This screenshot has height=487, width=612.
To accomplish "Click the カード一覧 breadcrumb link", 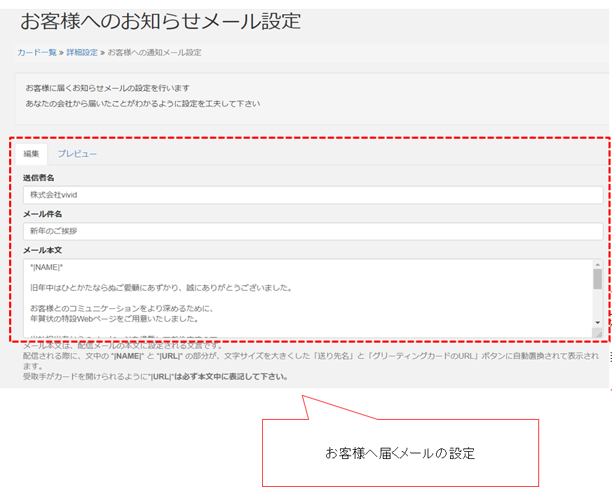I will tap(36, 53).
